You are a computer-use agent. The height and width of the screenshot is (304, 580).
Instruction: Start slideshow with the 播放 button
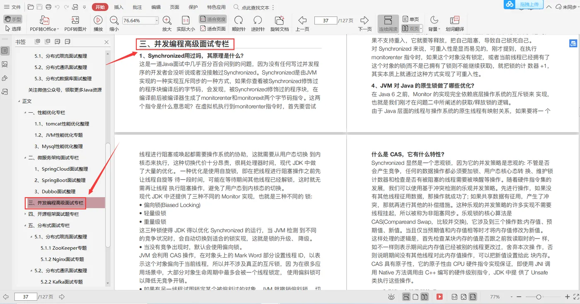tap(98, 24)
